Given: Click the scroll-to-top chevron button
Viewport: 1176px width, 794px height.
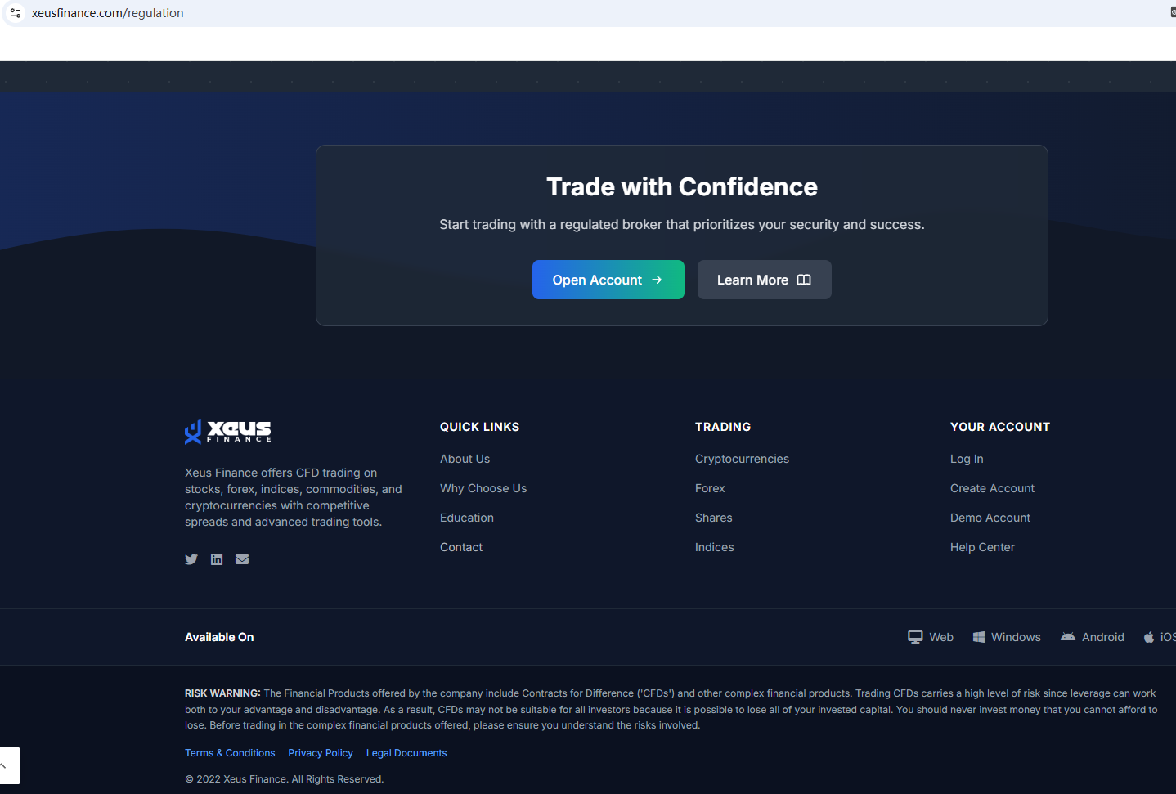Looking at the screenshot, I should pyautogui.click(x=4, y=766).
